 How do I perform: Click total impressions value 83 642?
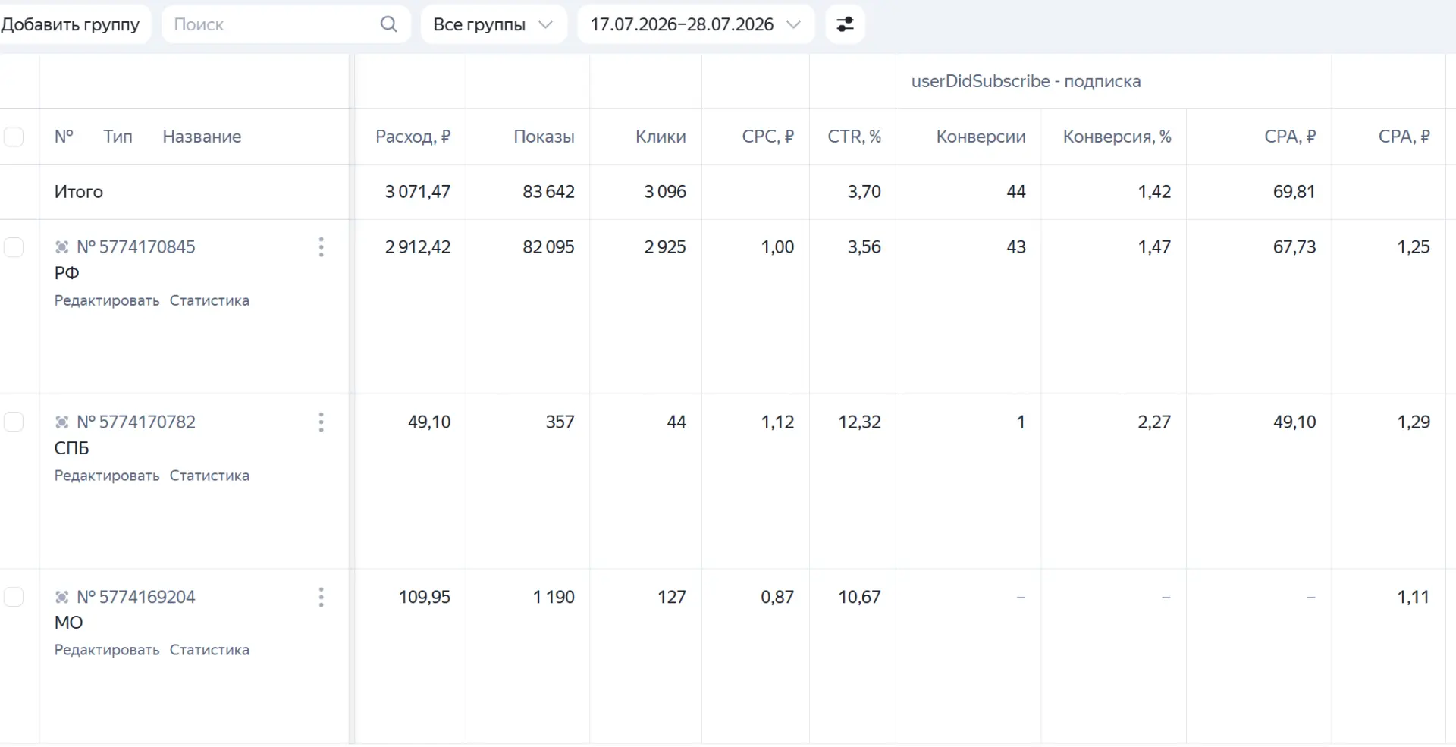coord(548,192)
